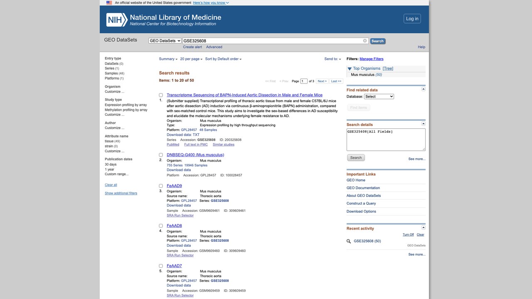Screen dimensions: 532x299
Task: Tick the DNBSEQ-G400 result checkbox
Action: coord(161,155)
